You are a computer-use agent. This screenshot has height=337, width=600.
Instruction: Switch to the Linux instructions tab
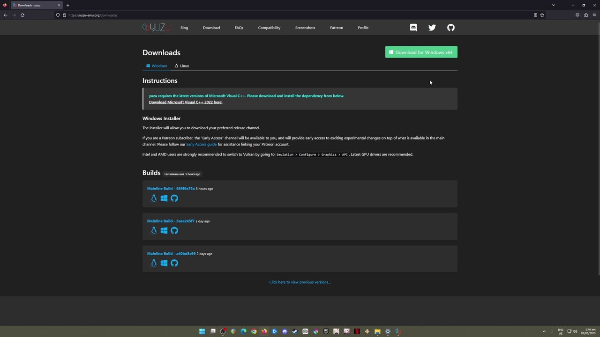click(x=182, y=66)
